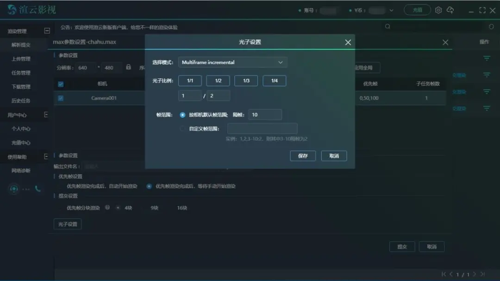Click the resolution lock icon
The image size is (500, 281).
click(x=128, y=67)
